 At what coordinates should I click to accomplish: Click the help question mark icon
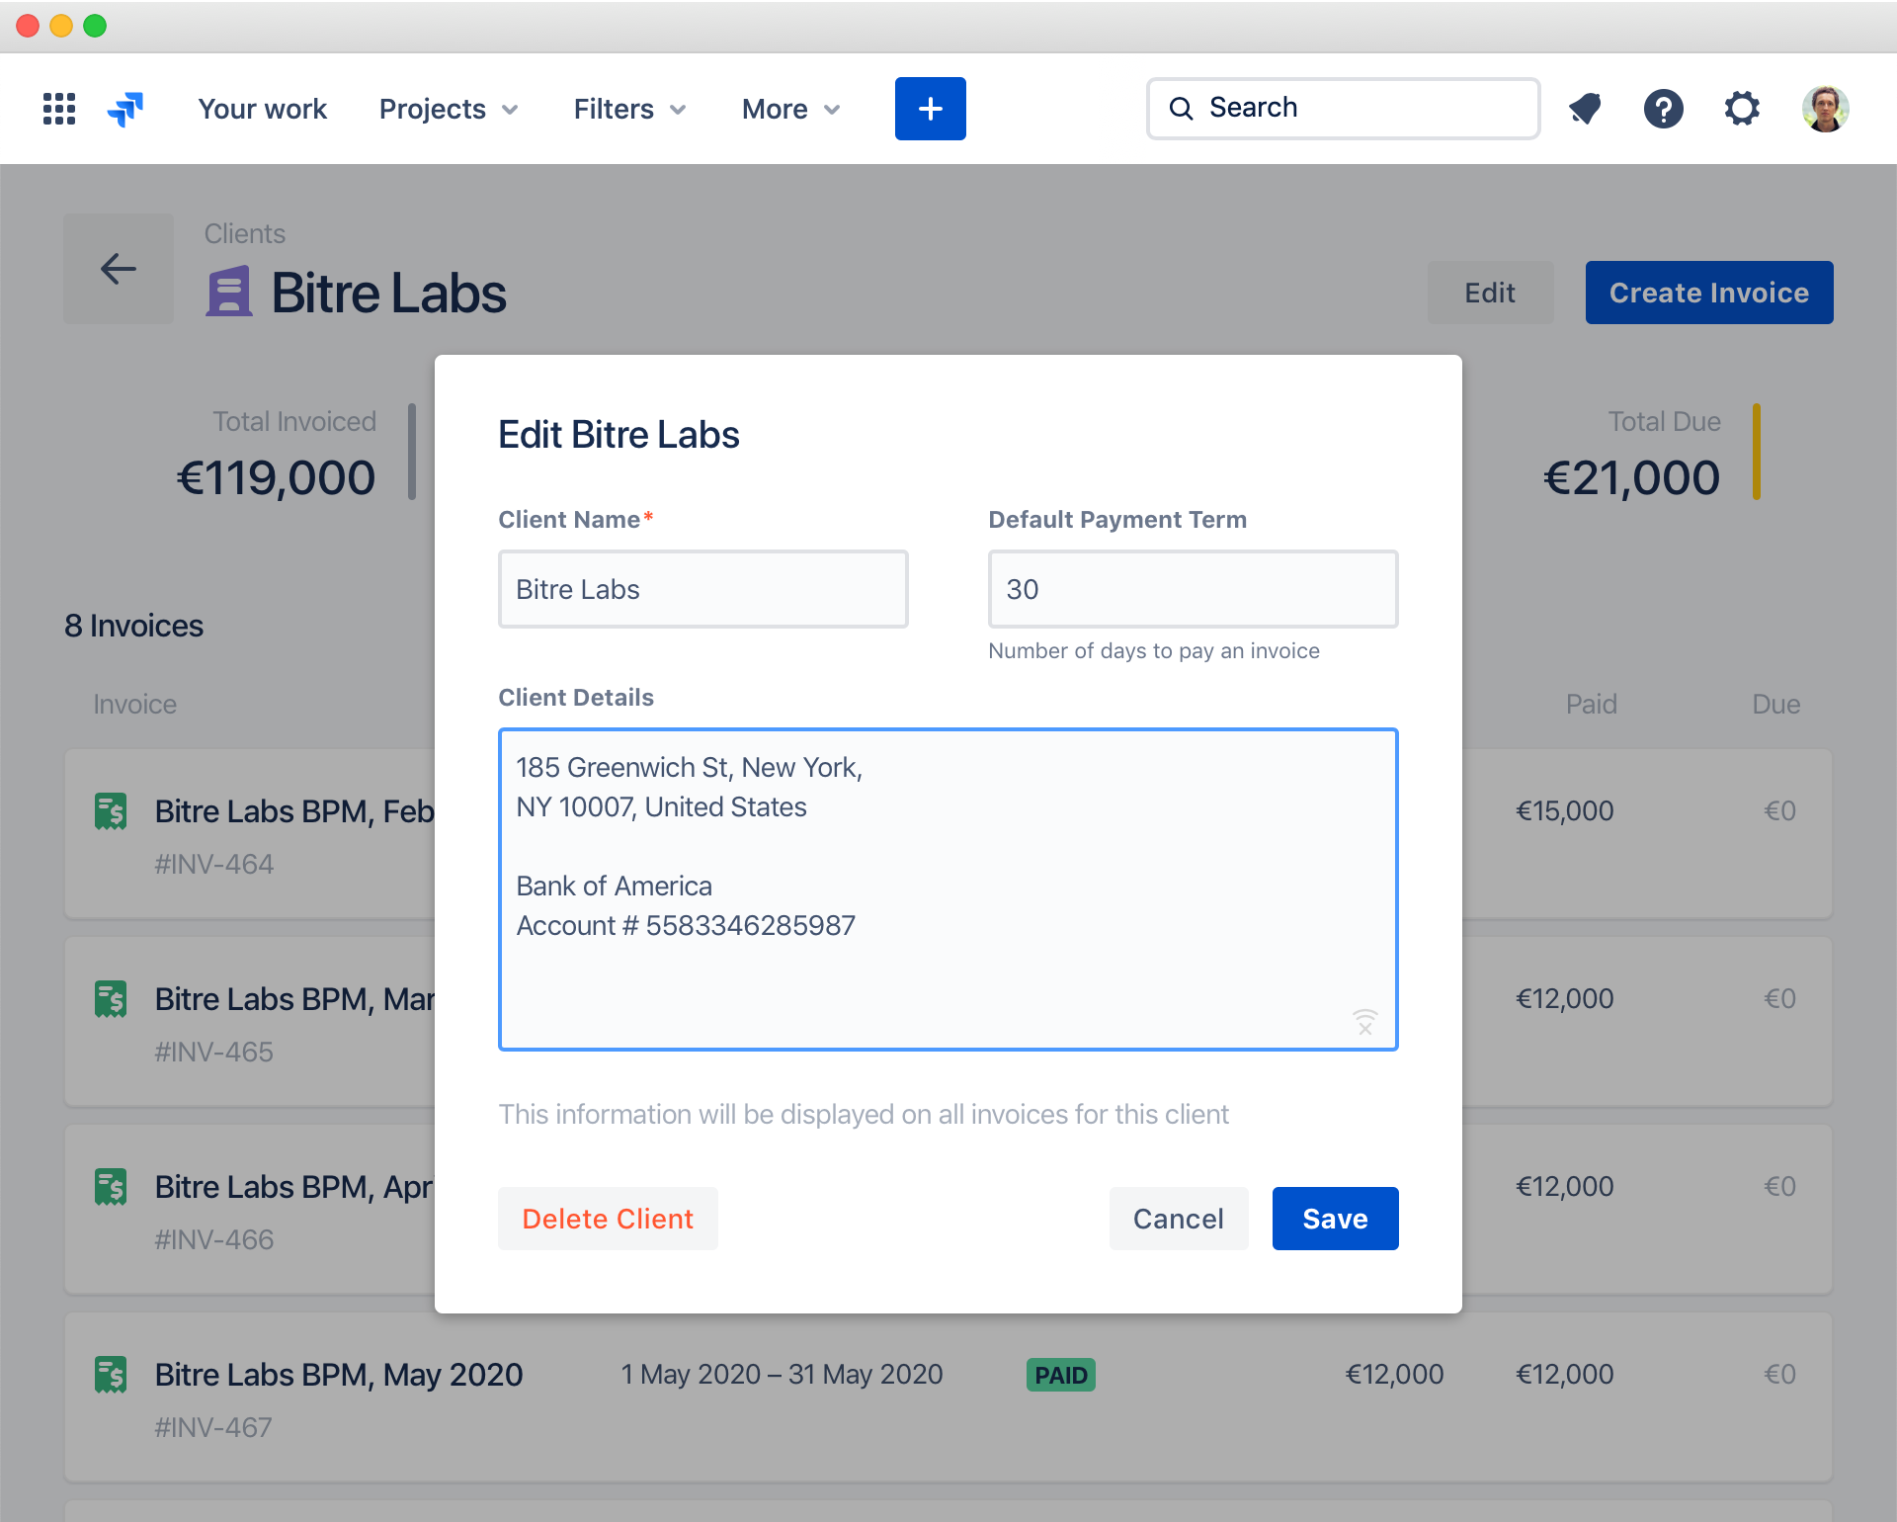pyautogui.click(x=1664, y=109)
